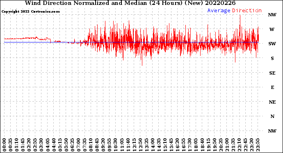The image size is (283, 153).
Task: Select the 12:15 time axis label
Action: click(134, 145)
